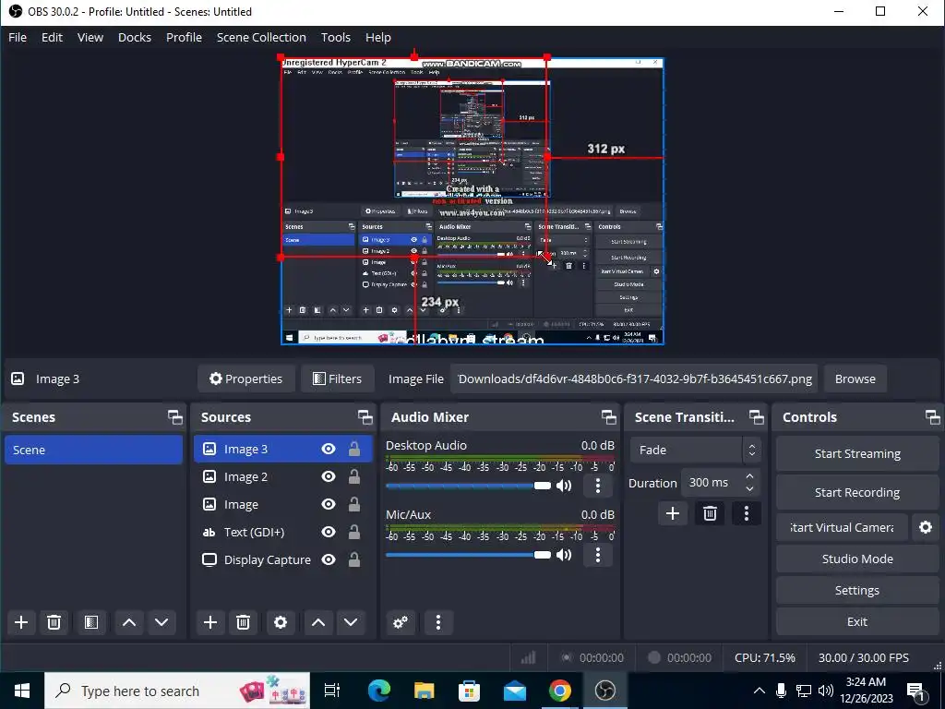Open the Tools menu
945x709 pixels.
click(x=336, y=37)
